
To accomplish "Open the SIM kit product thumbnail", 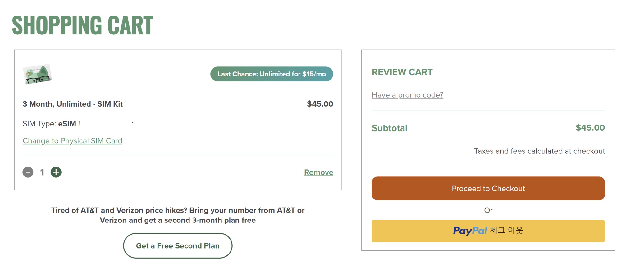I will coord(37,74).
